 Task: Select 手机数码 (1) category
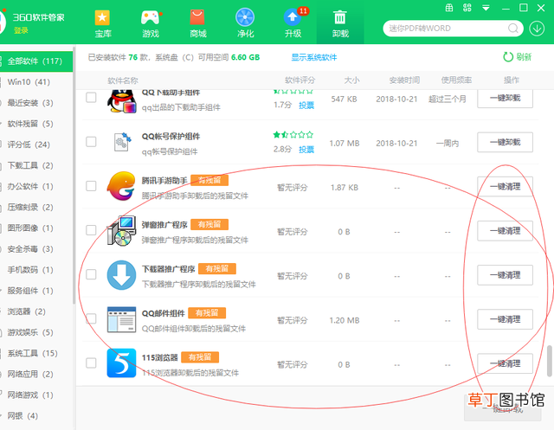pos(36,270)
